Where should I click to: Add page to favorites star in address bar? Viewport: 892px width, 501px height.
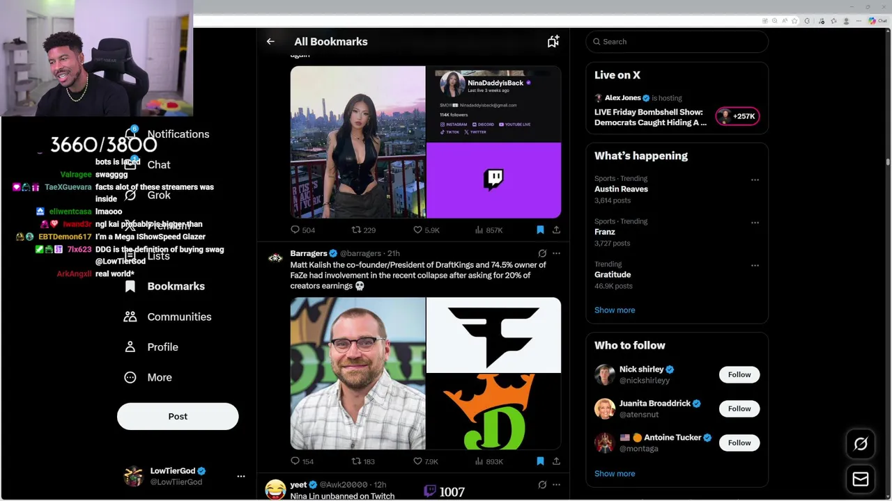pos(794,21)
